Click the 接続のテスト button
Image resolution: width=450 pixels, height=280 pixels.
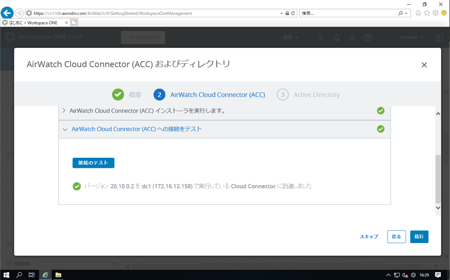[x=93, y=163]
